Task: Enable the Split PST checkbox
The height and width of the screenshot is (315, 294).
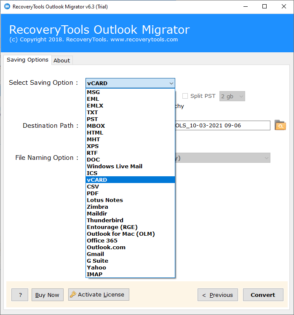Action: coord(185,96)
